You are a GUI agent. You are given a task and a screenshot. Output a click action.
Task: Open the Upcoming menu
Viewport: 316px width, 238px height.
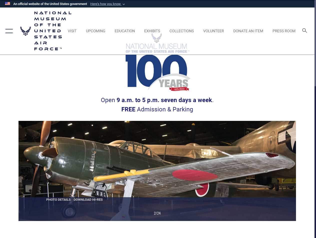pos(95,31)
